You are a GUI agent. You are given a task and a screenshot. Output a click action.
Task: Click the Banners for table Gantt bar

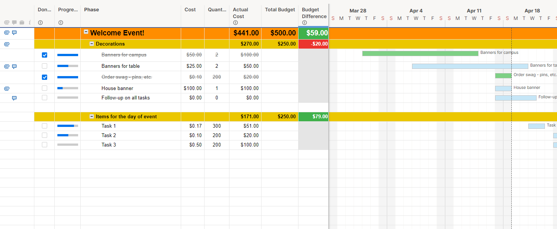coord(470,66)
